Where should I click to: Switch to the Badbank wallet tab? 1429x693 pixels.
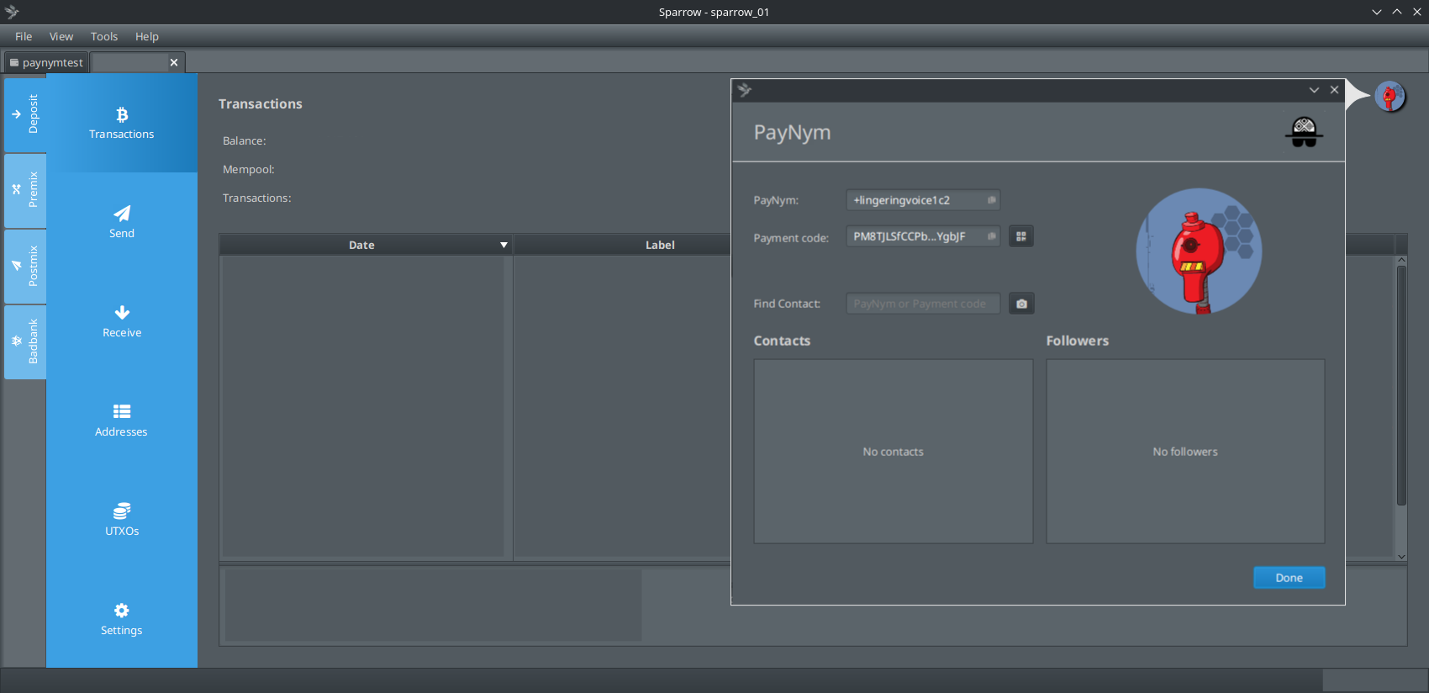25,341
